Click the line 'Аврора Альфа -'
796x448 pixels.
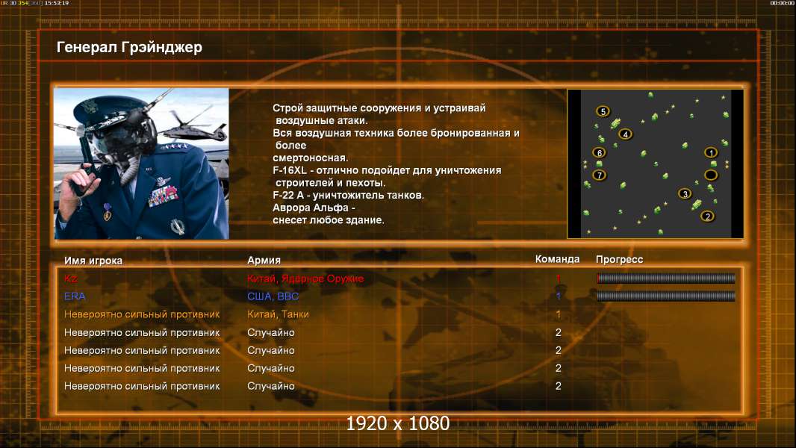coord(314,208)
